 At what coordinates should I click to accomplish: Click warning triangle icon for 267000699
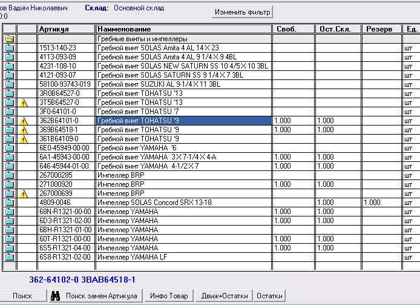pyautogui.click(x=24, y=193)
